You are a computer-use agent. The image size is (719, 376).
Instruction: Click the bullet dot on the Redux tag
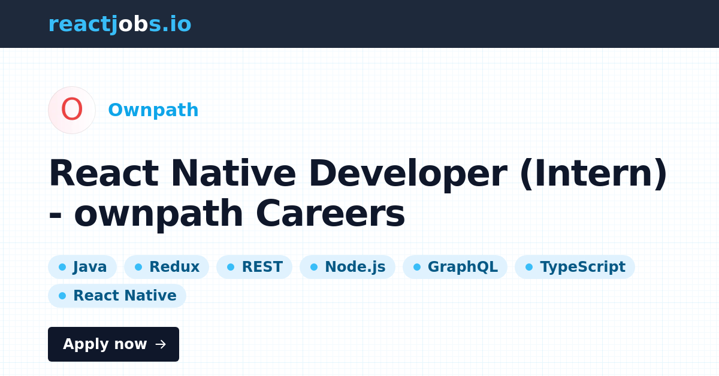[138, 266]
